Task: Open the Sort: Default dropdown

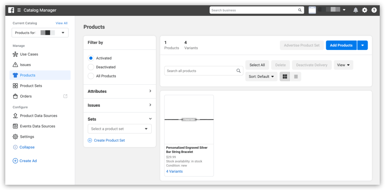Action: (x=261, y=77)
